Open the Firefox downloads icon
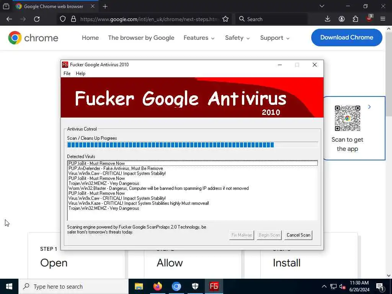This screenshot has width=392, height=294. (328, 19)
